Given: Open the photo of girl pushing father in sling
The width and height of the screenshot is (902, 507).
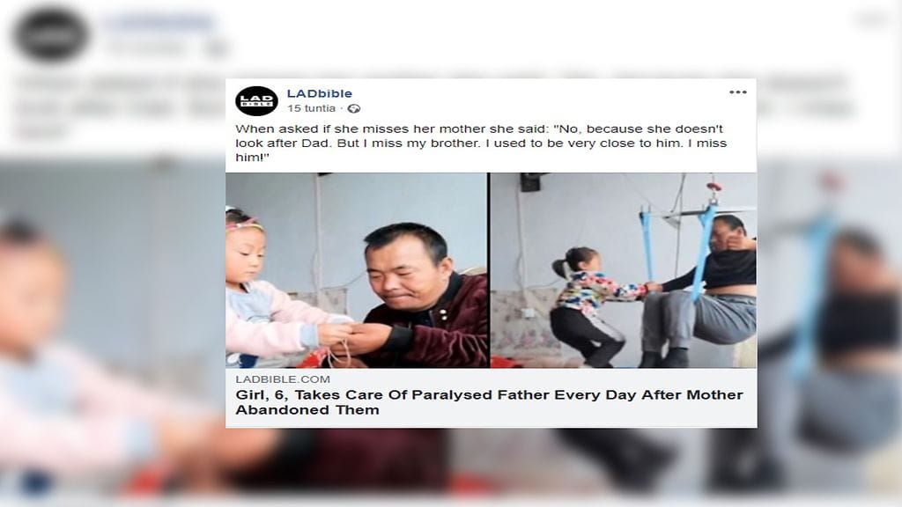Looking at the screenshot, I should tap(624, 270).
